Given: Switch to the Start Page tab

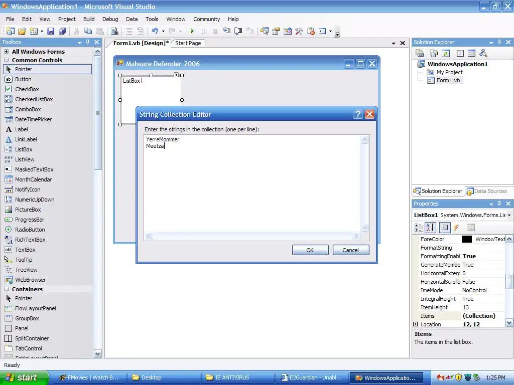Looking at the screenshot, I should click(x=188, y=43).
